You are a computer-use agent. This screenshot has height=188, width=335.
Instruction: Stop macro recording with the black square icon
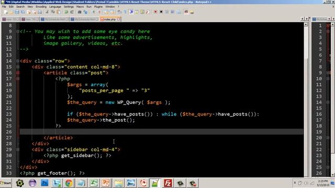161,12
